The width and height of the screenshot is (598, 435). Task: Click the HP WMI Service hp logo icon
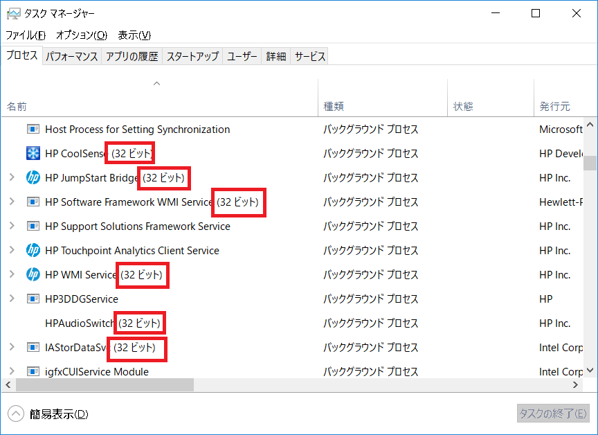coord(33,275)
